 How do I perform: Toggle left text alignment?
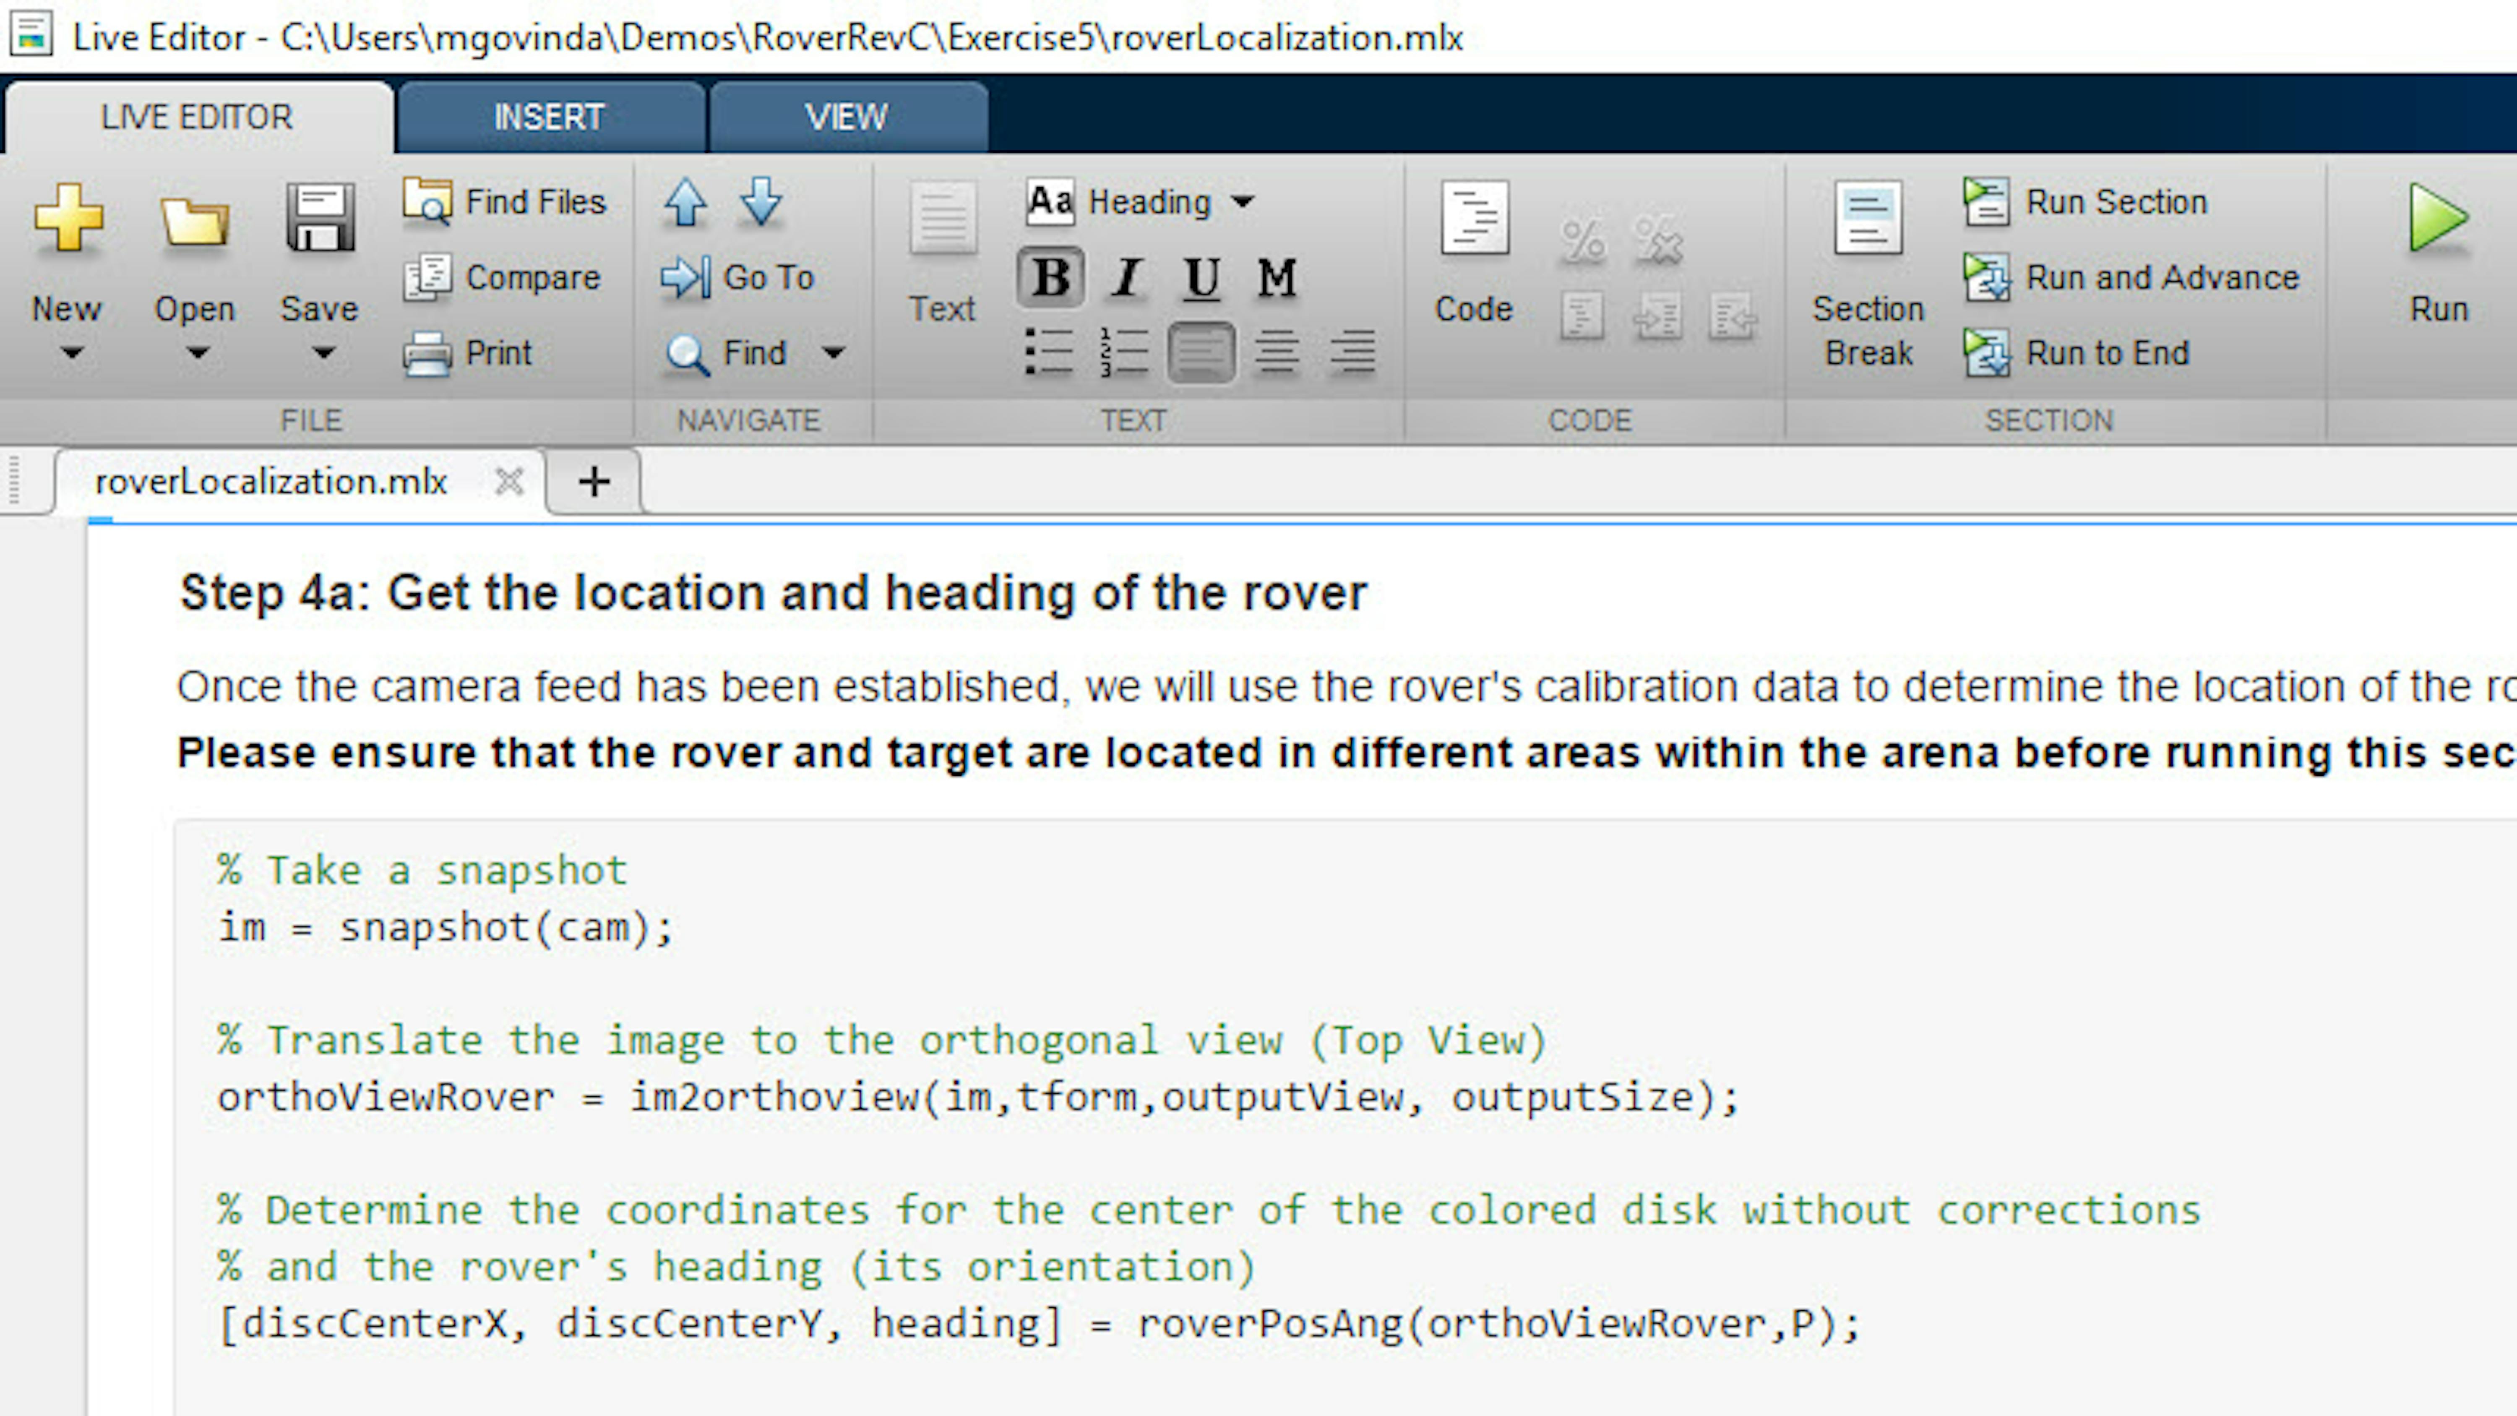pyautogui.click(x=1201, y=352)
